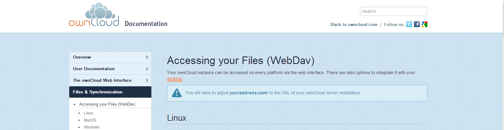Screen dimensions: 504x130
Task: Jump to the Windows sidebar subsection
Action: (x=92, y=127)
